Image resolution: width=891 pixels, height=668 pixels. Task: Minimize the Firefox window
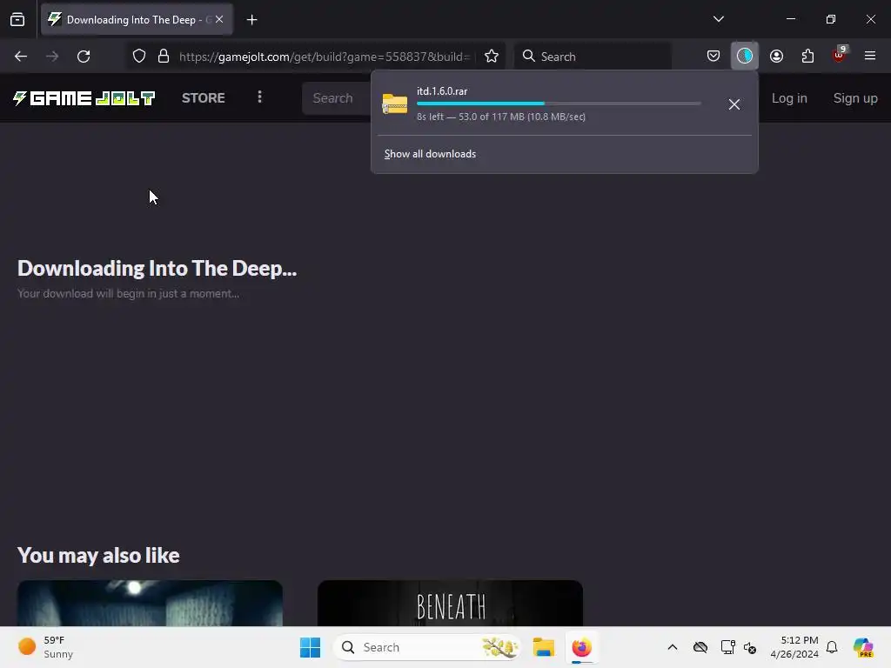pyautogui.click(x=791, y=19)
